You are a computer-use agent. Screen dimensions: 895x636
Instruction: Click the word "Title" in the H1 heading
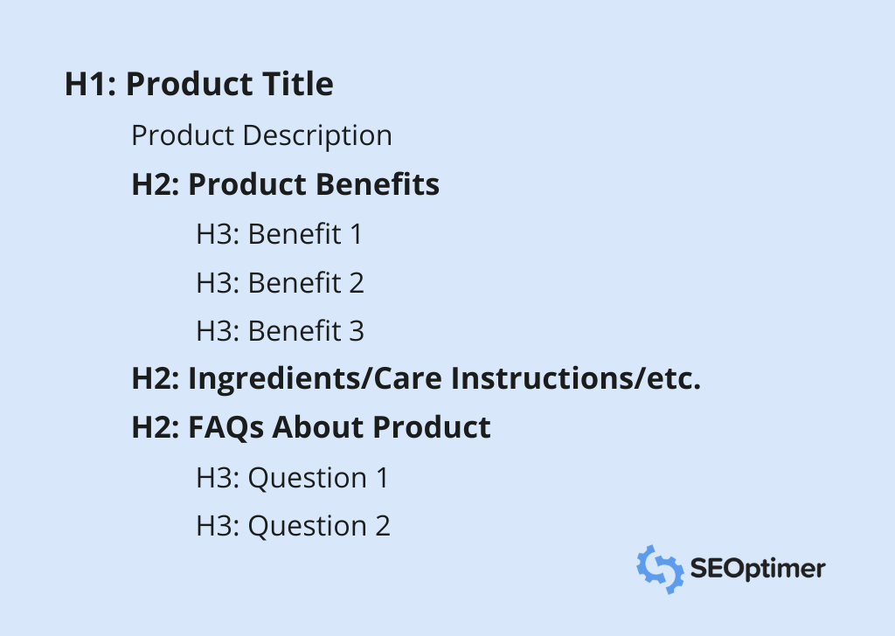[x=298, y=85]
